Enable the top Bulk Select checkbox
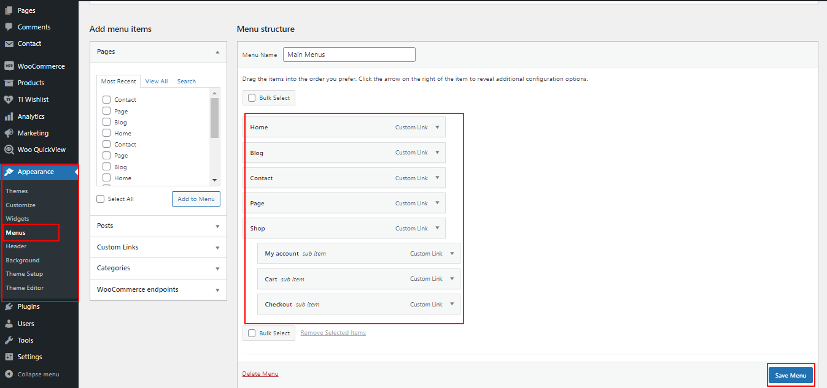827x388 pixels. pyautogui.click(x=252, y=97)
